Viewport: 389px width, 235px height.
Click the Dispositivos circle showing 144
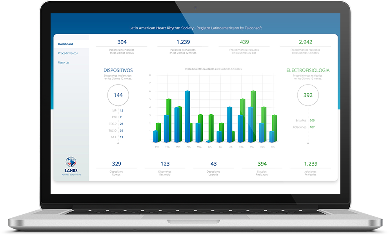(118, 95)
